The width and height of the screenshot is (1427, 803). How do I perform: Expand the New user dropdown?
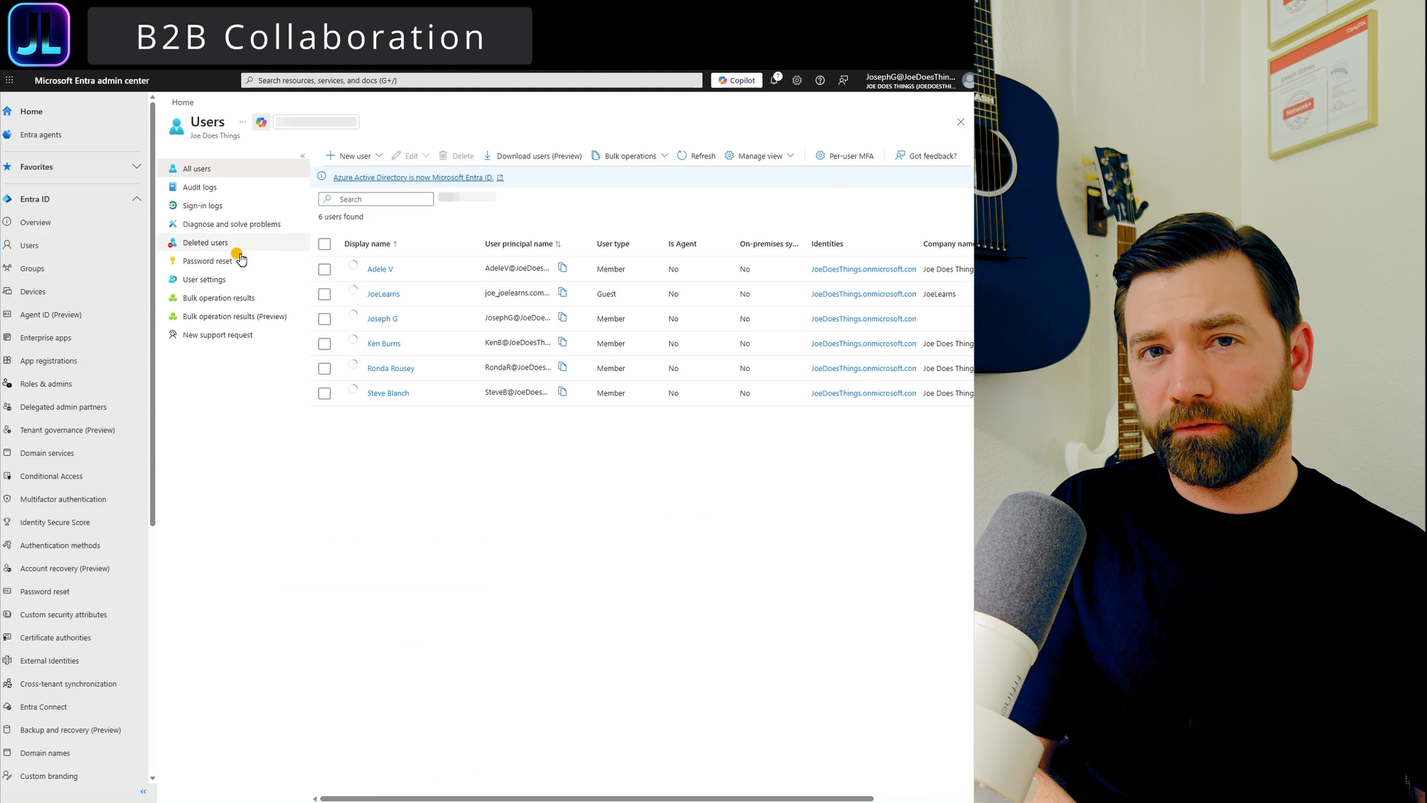click(378, 155)
